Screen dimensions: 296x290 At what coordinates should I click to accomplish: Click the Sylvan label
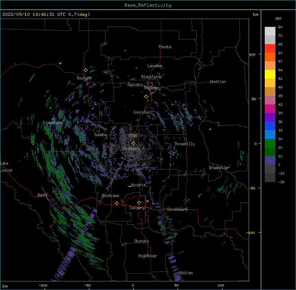[134, 84]
